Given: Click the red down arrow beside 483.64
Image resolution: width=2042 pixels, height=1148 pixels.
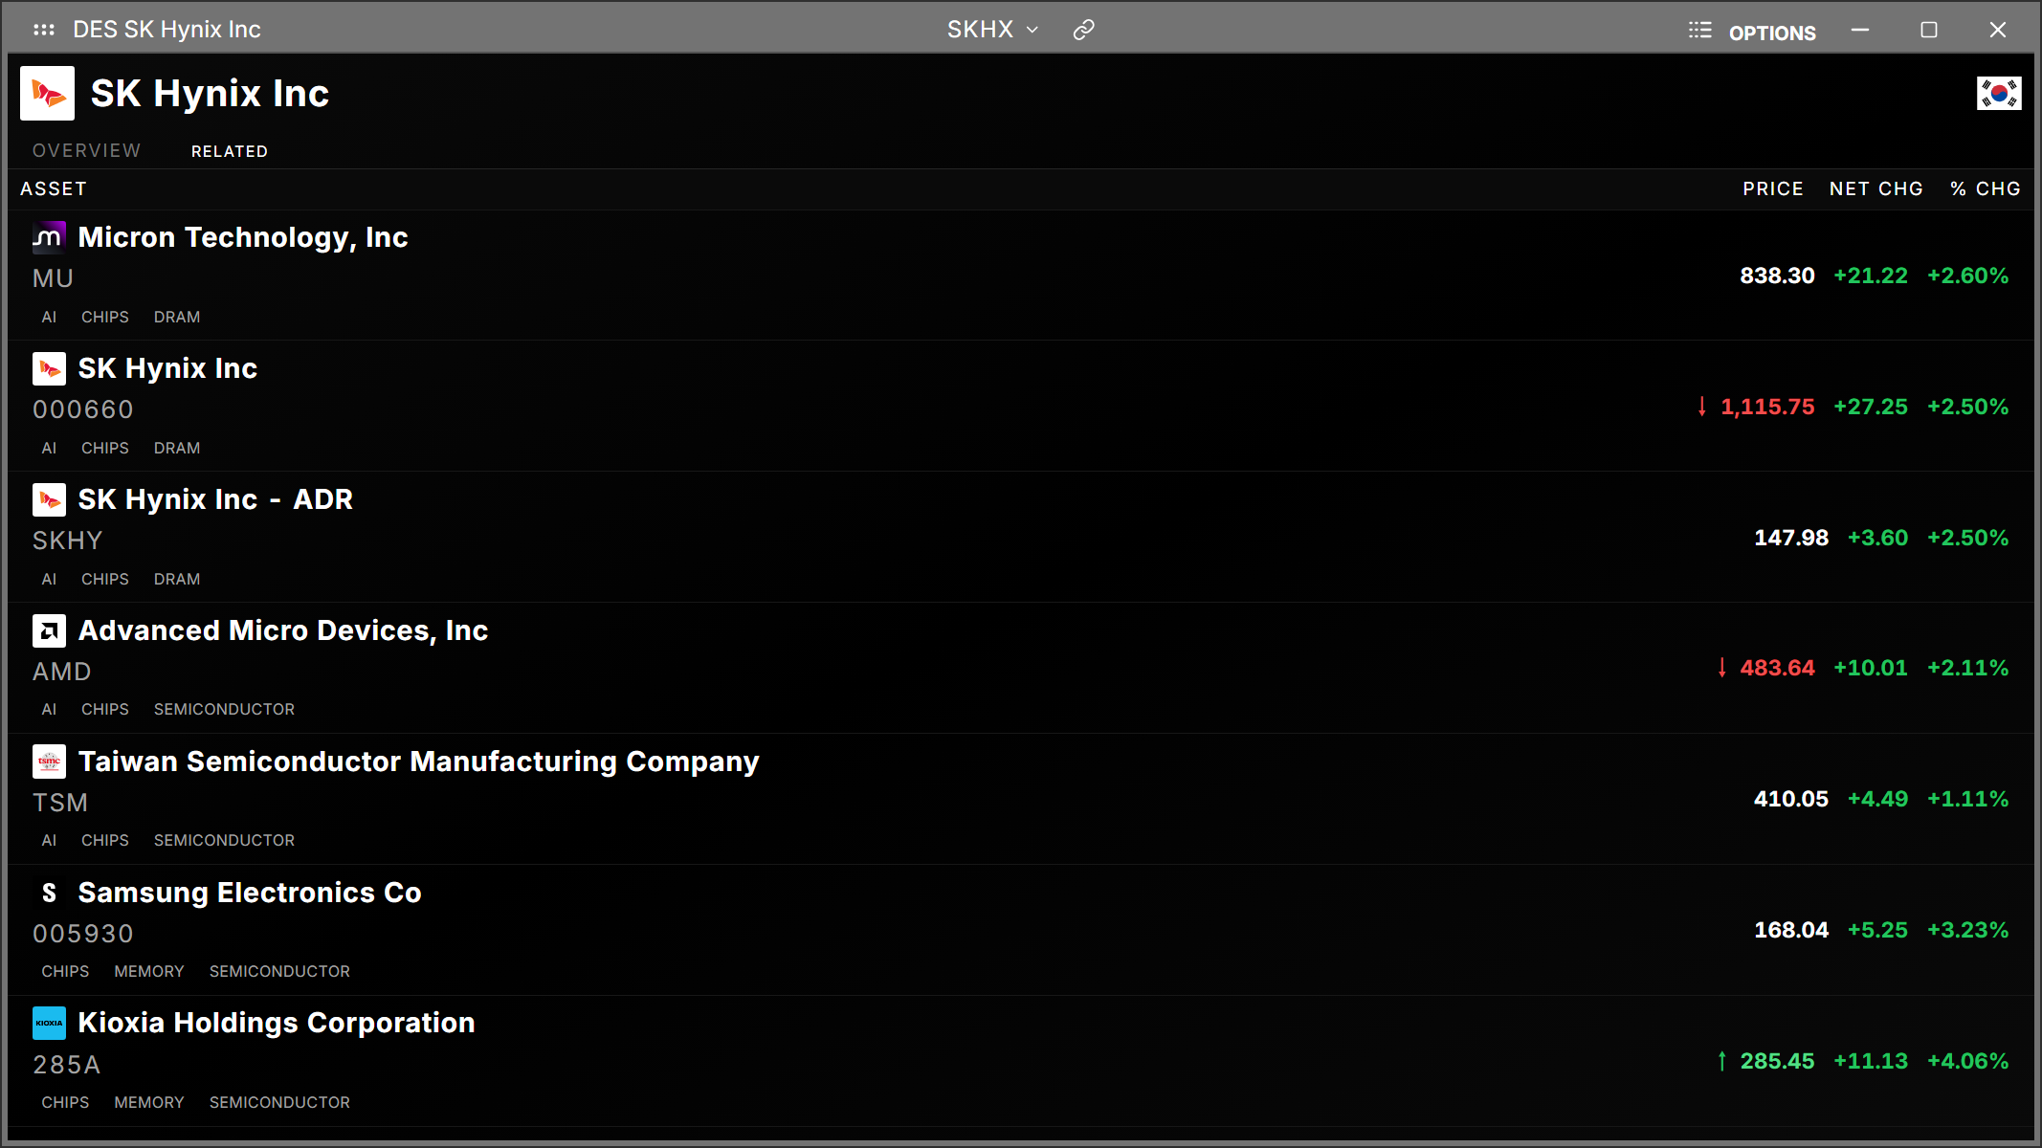Looking at the screenshot, I should pyautogui.click(x=1721, y=668).
